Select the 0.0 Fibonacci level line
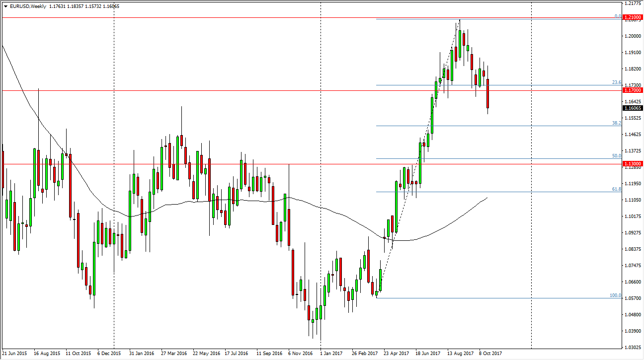This screenshot has width=644, height=360. tap(497, 19)
